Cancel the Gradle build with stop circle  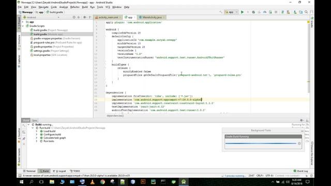[x=299, y=144]
